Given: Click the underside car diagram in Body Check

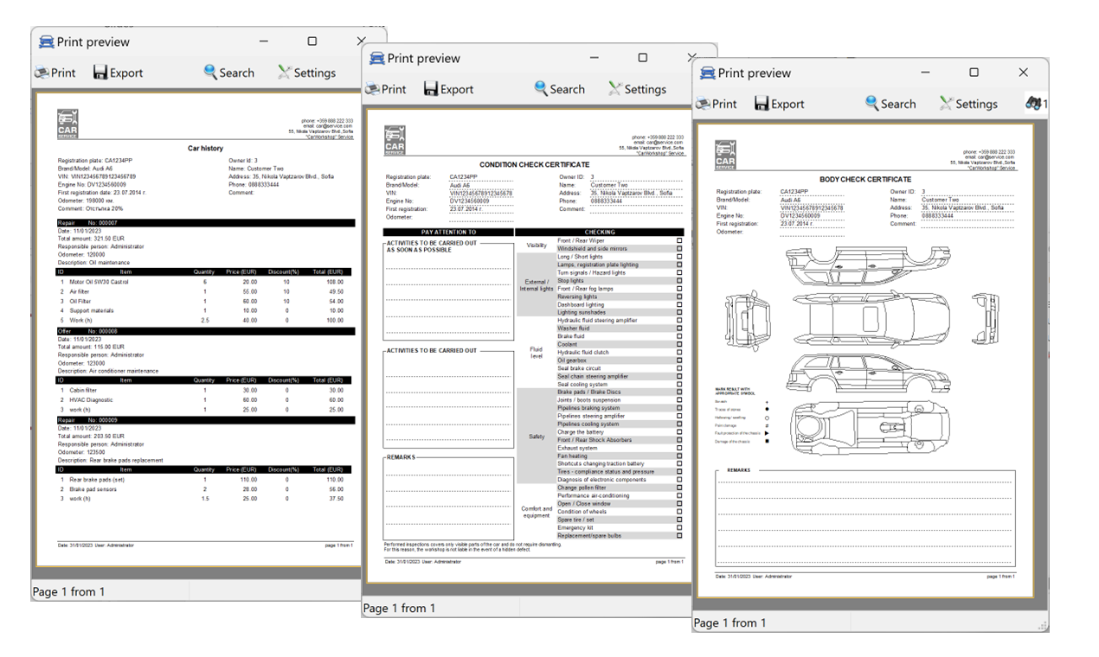Looking at the screenshot, I should coord(869,428).
